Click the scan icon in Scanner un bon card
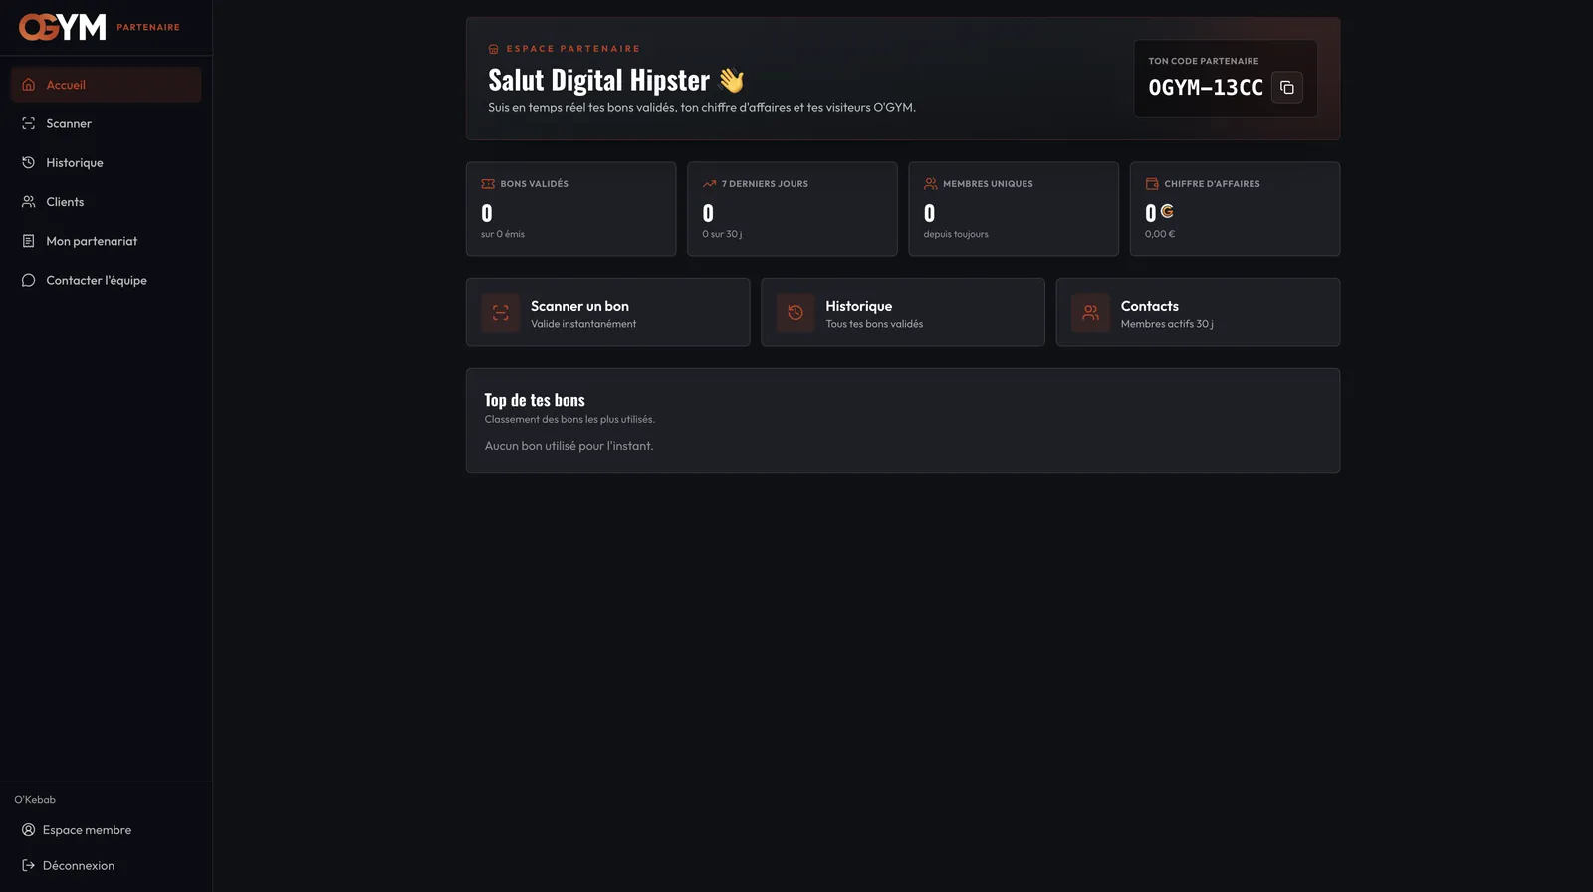Screen dimensions: 1593x892 coord(501,313)
